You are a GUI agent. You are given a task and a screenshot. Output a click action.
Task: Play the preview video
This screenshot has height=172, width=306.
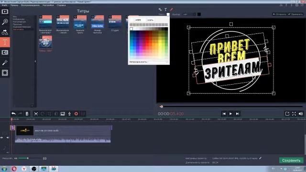tap(230, 114)
